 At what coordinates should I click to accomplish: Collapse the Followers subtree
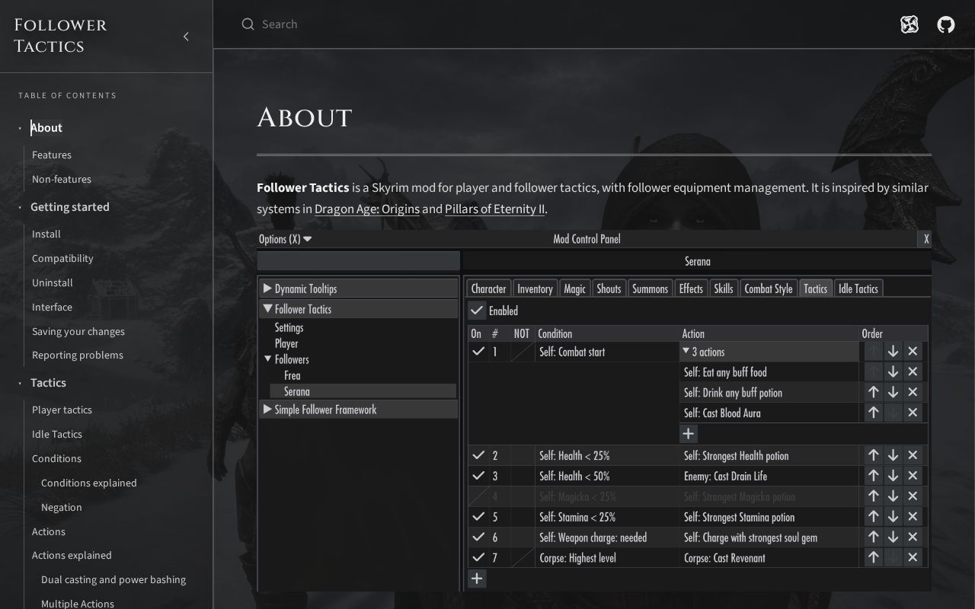[268, 359]
